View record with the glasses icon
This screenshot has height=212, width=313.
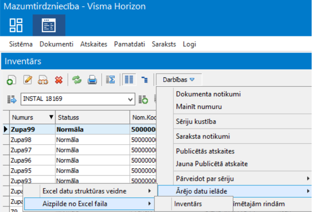point(43,80)
